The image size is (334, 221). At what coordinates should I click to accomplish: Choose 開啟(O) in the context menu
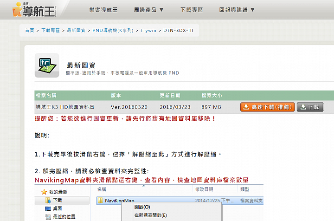click(x=142, y=207)
